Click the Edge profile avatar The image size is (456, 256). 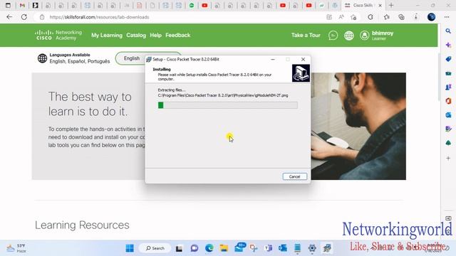pos(431,17)
